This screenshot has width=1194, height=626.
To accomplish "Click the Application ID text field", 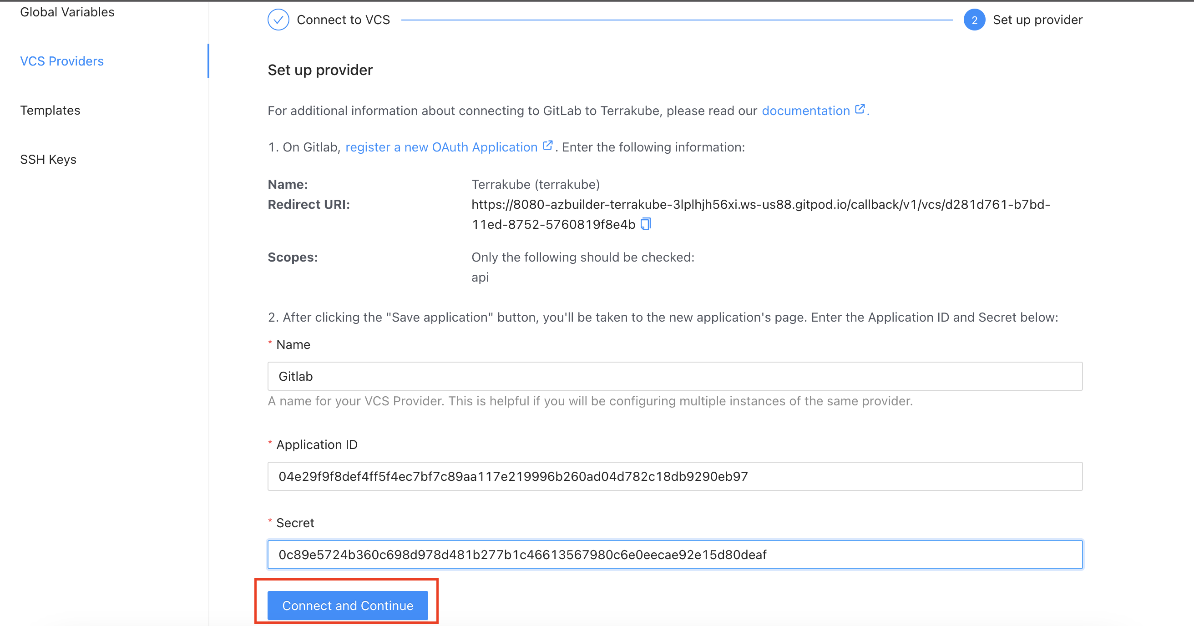I will click(x=675, y=476).
